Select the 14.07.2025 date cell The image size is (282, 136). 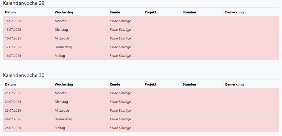tap(13, 21)
